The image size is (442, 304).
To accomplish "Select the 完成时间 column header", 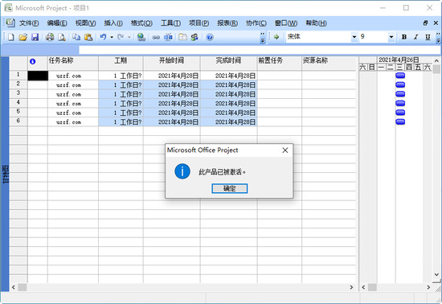I will pos(228,64).
